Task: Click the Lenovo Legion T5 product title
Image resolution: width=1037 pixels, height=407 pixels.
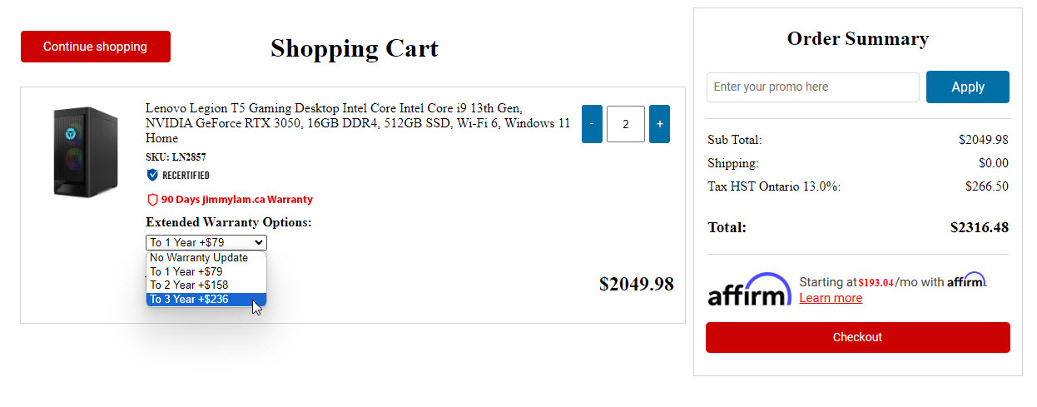Action: (358, 123)
